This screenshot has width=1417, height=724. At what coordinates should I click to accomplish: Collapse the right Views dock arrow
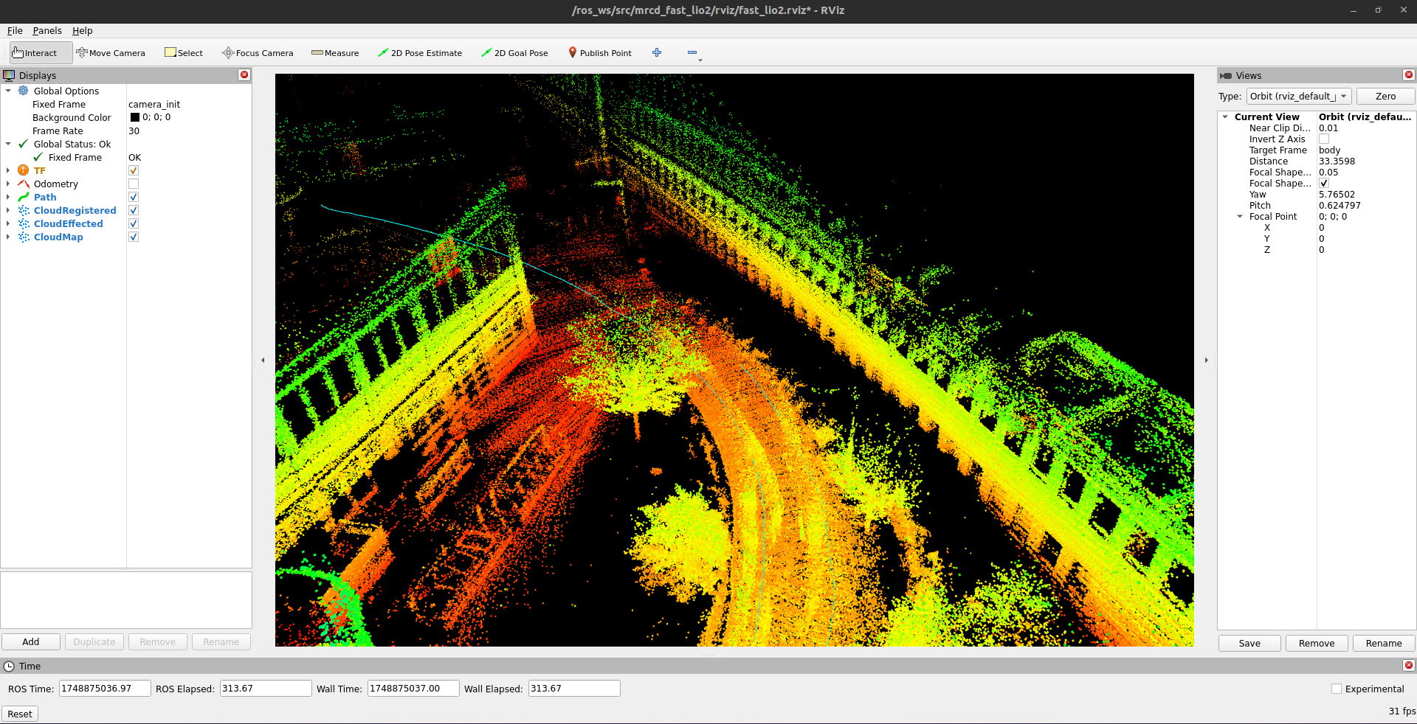(1206, 361)
